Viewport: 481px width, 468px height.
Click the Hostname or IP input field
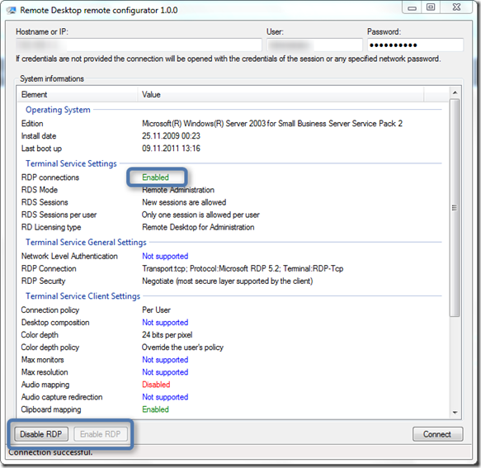coord(139,45)
